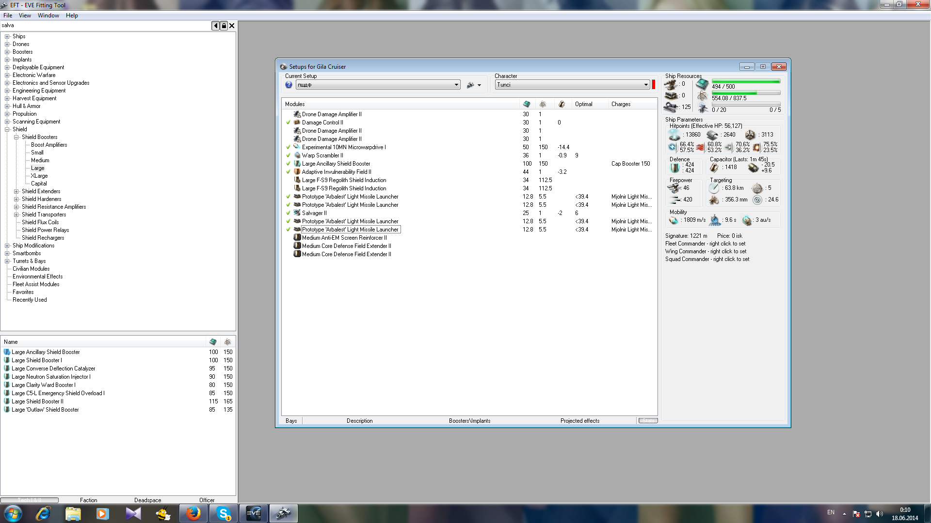The height and width of the screenshot is (523, 931).
Task: Click the back arrow icon beside search field
Action: click(215, 26)
